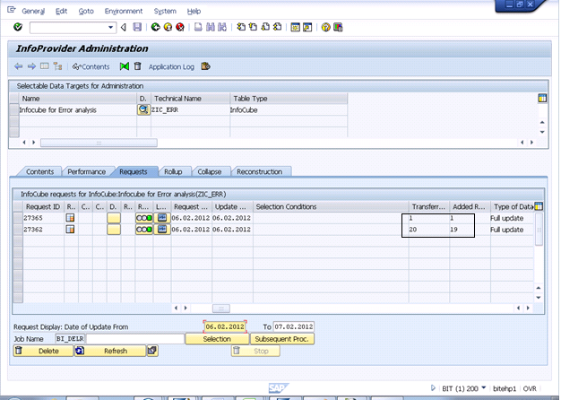Click the green Back arrow icon
This screenshot has height=400, width=561.
pos(155,27)
